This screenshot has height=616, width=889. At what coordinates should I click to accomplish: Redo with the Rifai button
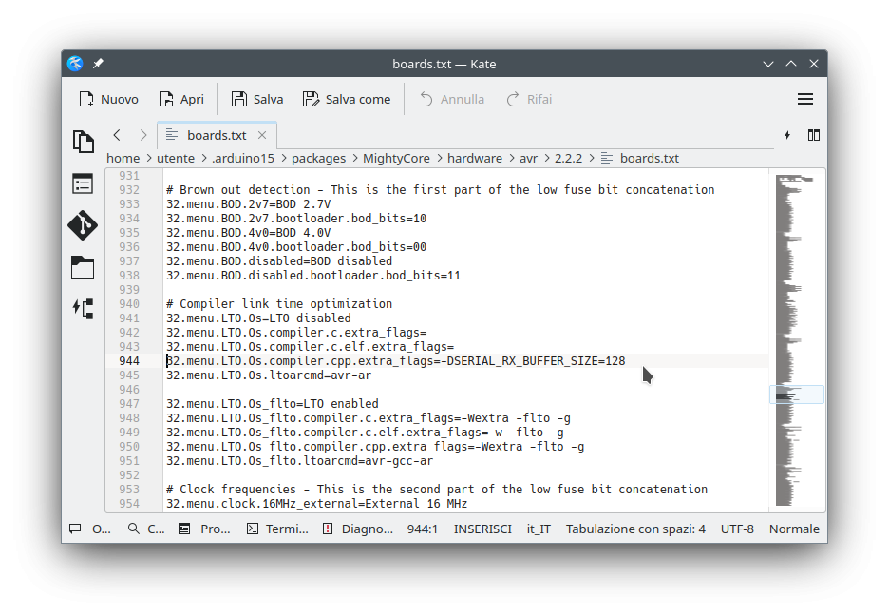click(x=529, y=99)
